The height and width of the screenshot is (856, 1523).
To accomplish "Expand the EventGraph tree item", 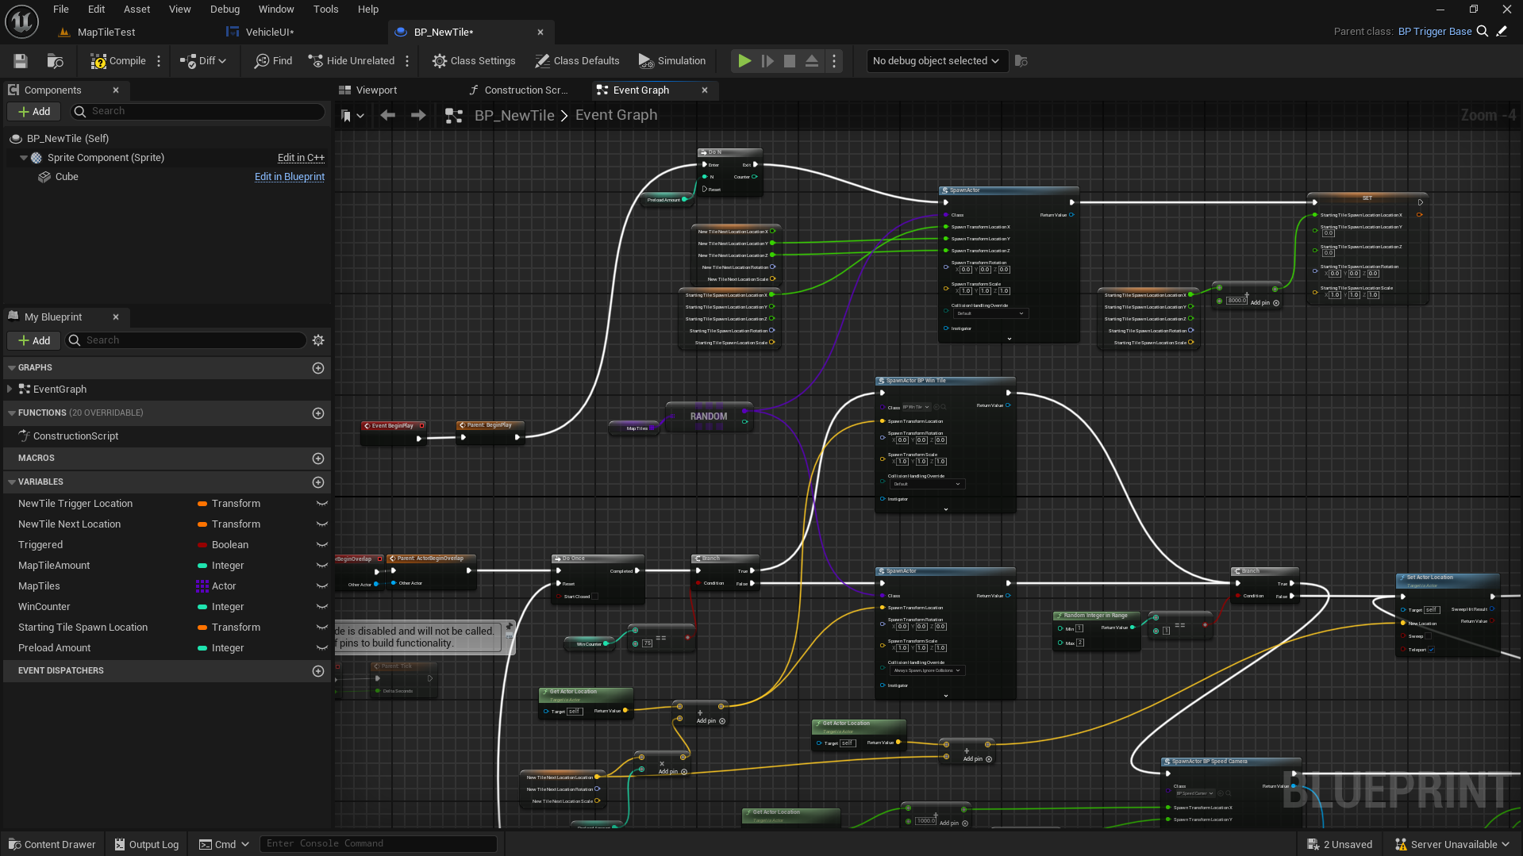I will click(x=10, y=390).
